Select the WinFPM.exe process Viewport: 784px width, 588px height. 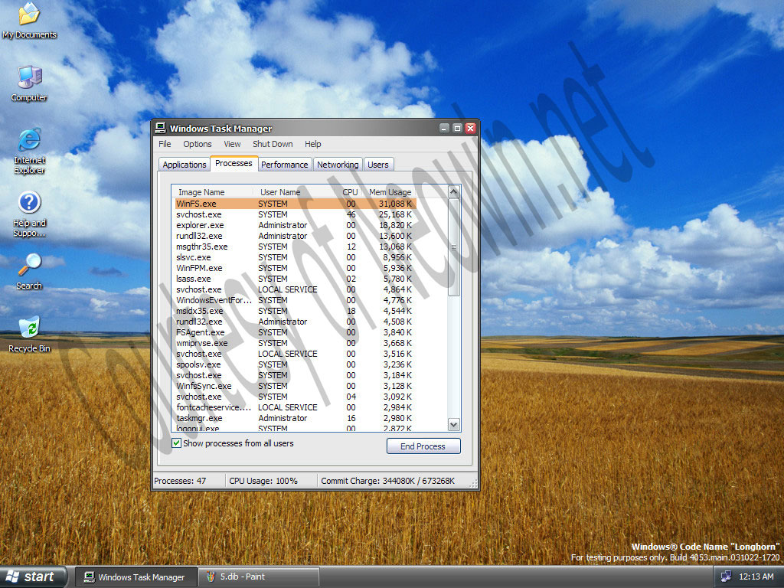(x=295, y=268)
